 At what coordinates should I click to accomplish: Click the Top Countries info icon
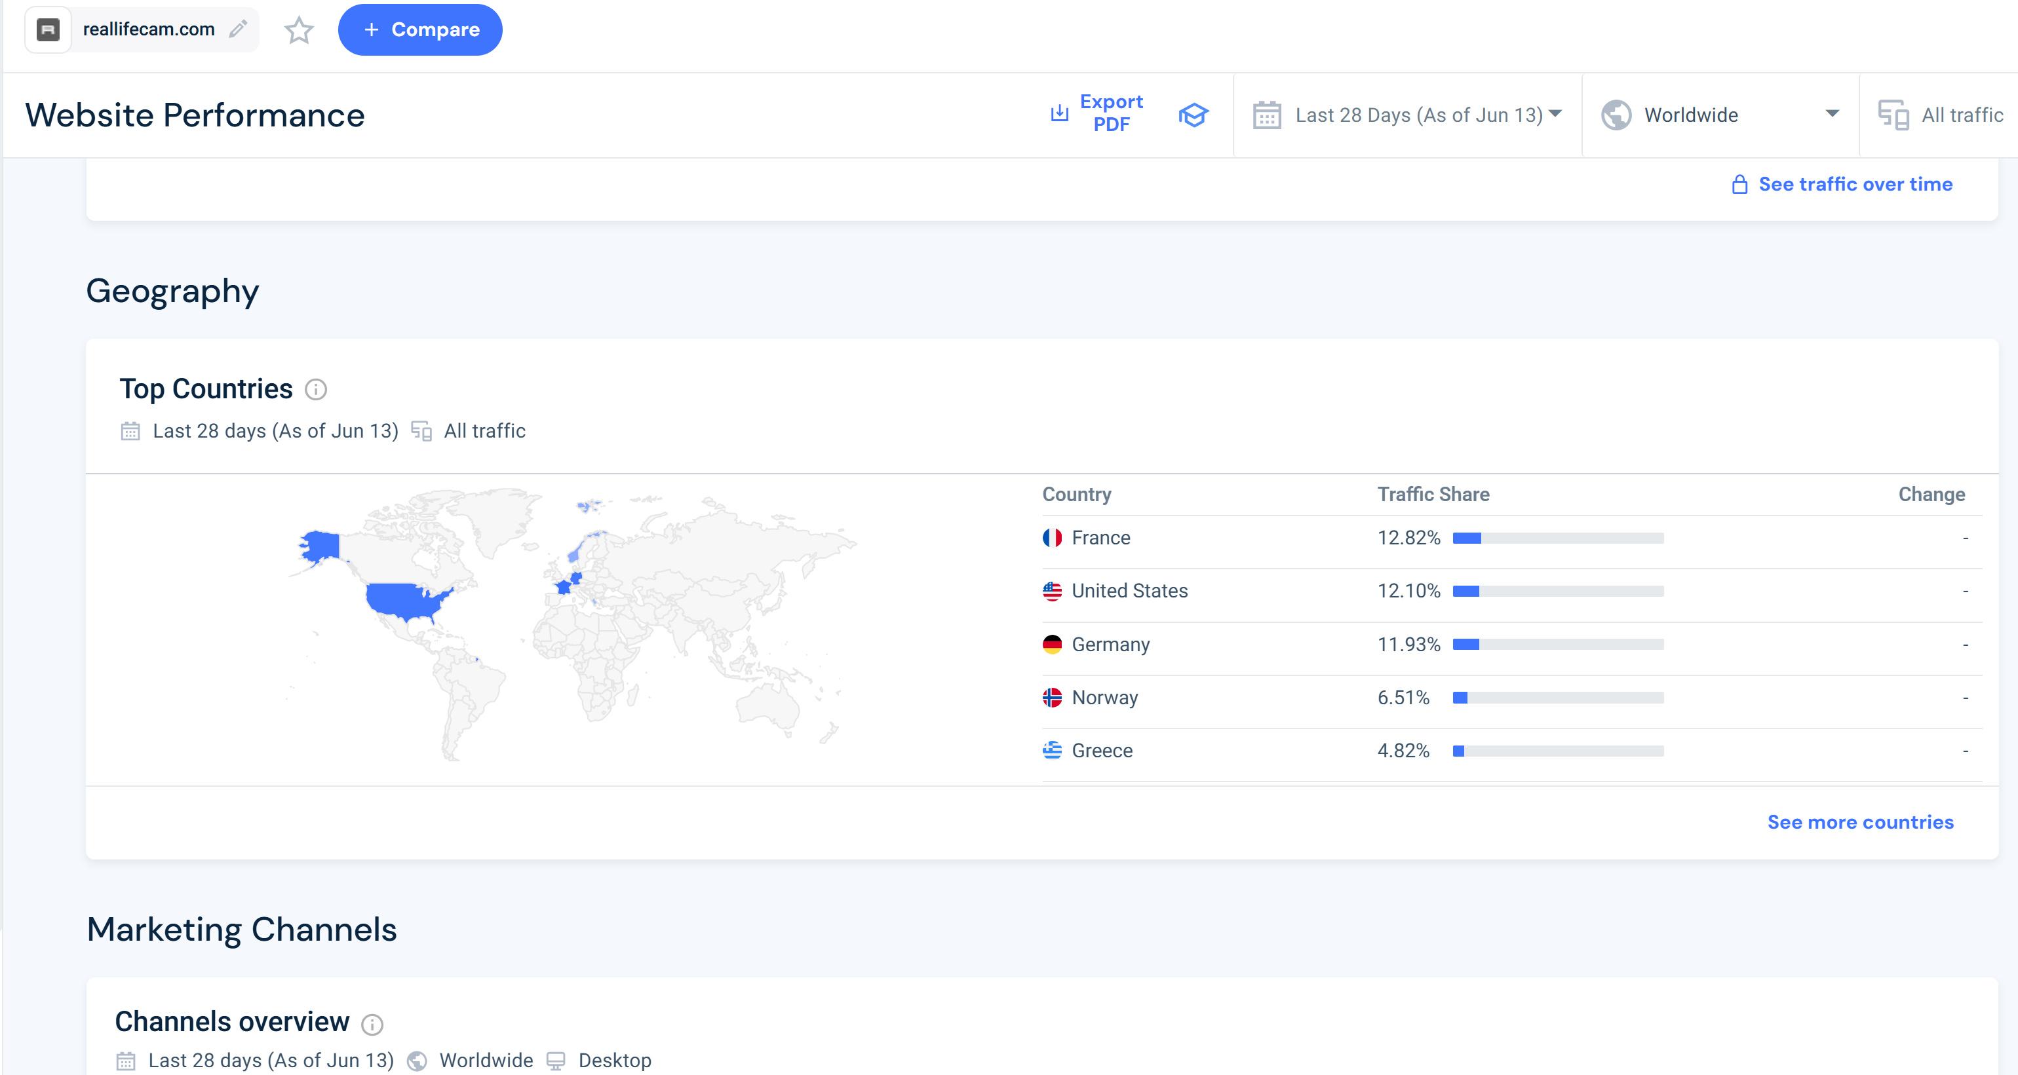coord(316,389)
